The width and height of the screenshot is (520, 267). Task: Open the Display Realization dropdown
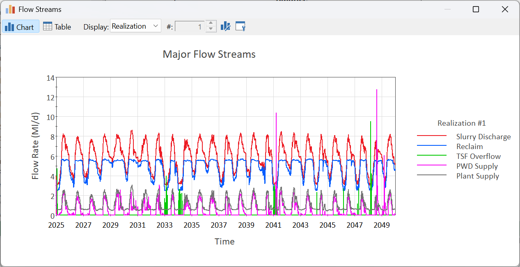point(135,26)
